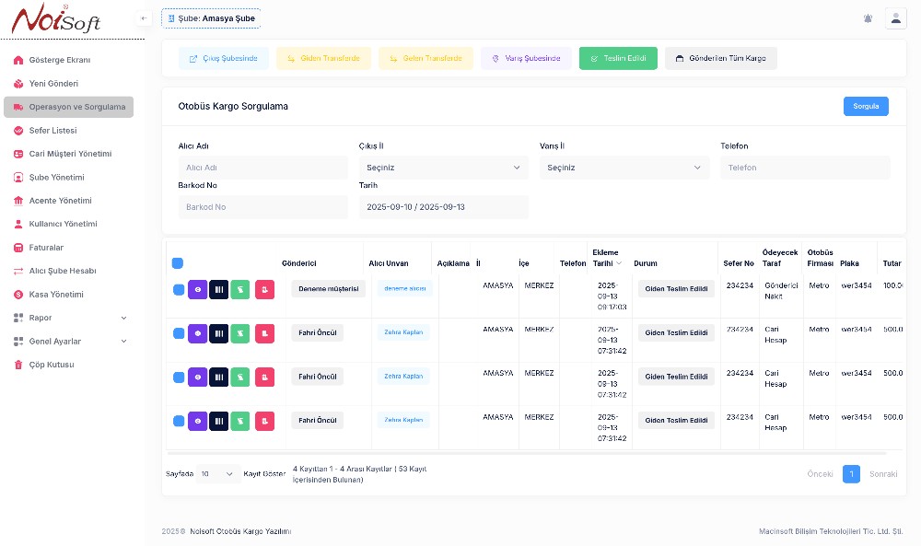Click the table's horizontal scrollbar
The image size is (921, 546).
(x=525, y=453)
